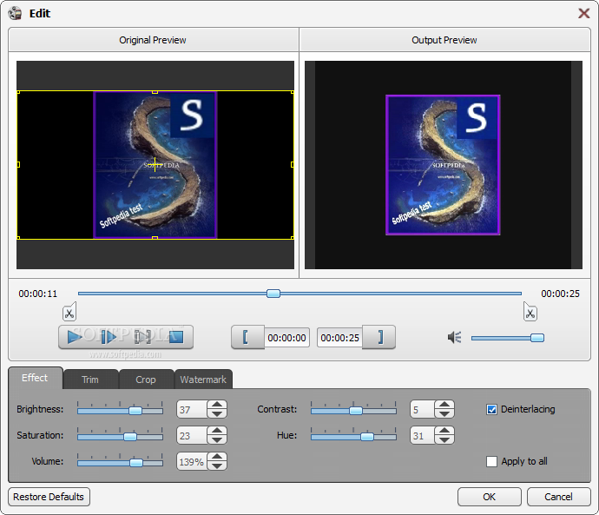Viewport: 599px width, 515px height.
Task: Click the Restore Defaults button
Action: click(49, 497)
